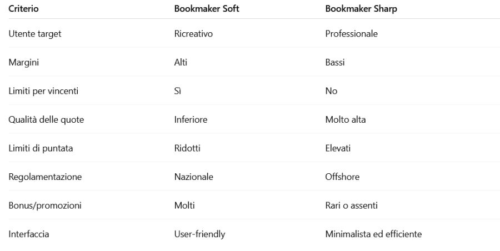Screen dimensions: 500x251
Task: Click the User-friendly cell
Action: (199, 234)
